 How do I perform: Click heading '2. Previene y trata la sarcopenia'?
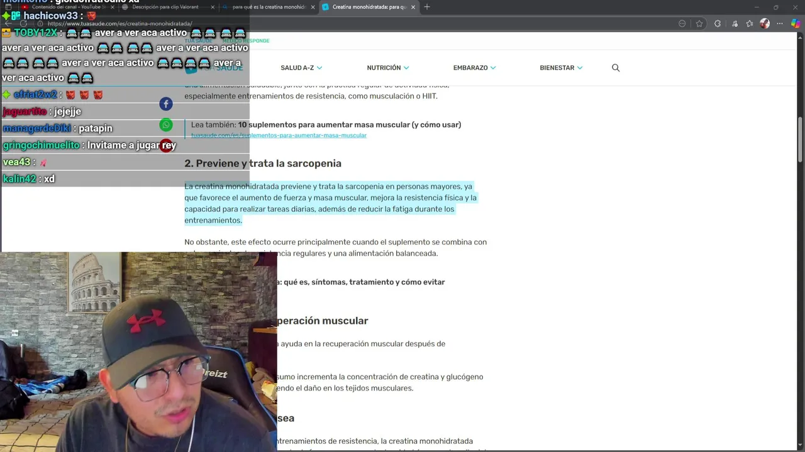[x=263, y=163]
